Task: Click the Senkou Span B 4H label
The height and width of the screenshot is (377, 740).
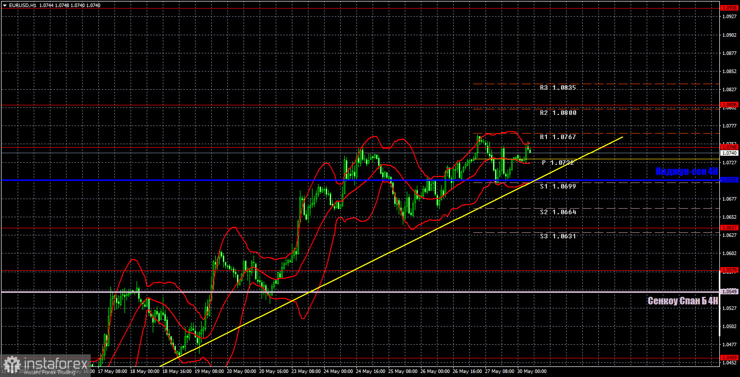Action: 683,301
